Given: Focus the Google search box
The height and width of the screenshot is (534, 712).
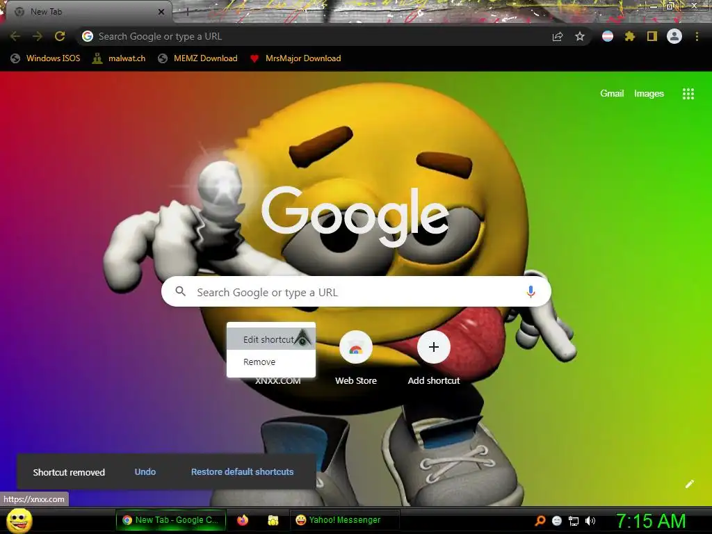Looking at the screenshot, I should (x=356, y=291).
